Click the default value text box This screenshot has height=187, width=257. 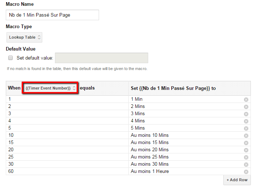click(101, 58)
